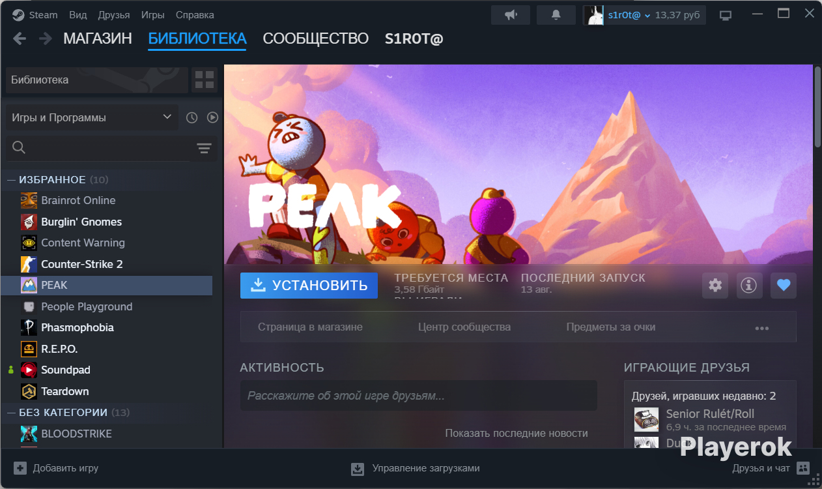The image size is (822, 489).
Task: Open Центр сообщества link
Action: [464, 327]
